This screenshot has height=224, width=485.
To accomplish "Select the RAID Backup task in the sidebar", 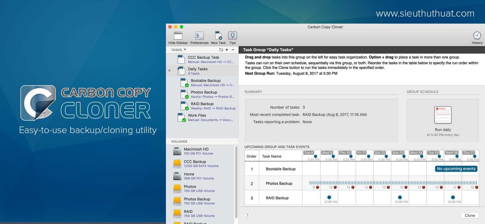I will point(202,106).
